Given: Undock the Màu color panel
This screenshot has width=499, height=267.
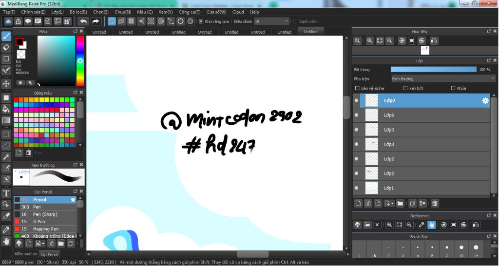Looking at the screenshot, I should point(76,31).
